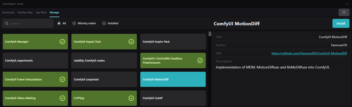Click the URL field label

coord(219,53)
